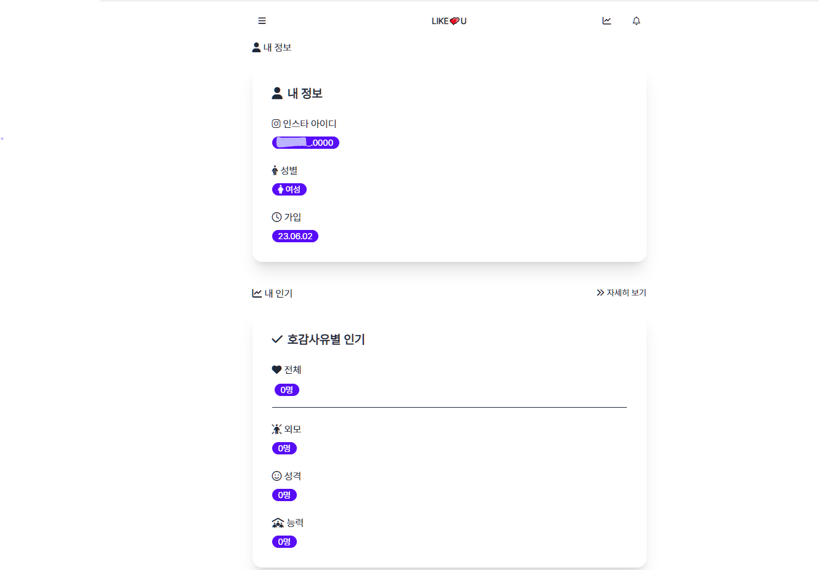
Task: Click the purple 여성 gender badge
Action: pyautogui.click(x=289, y=189)
